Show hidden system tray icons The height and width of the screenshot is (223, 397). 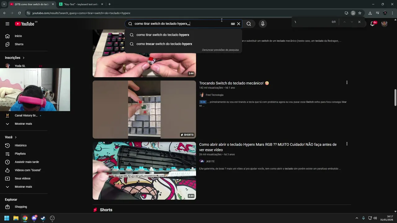(x=357, y=218)
